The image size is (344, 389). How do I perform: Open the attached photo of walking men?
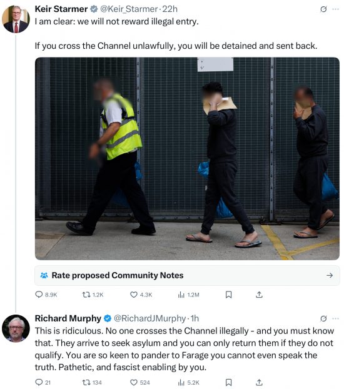188,159
